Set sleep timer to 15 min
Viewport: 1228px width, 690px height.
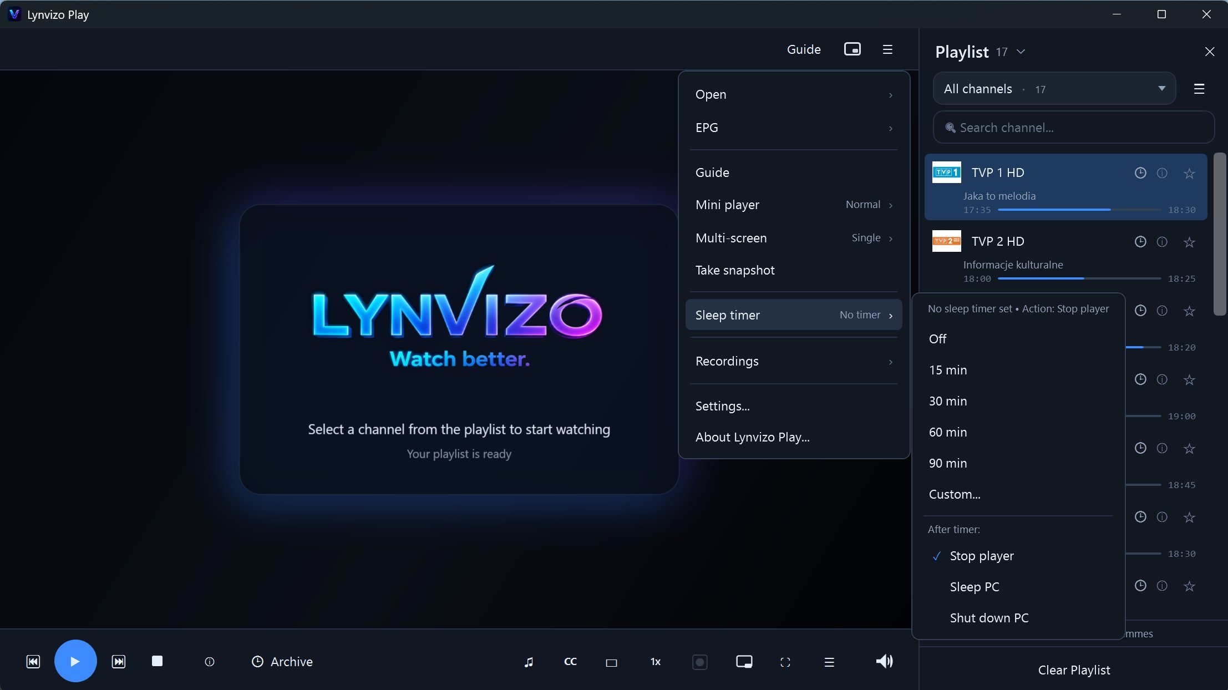(1018, 370)
